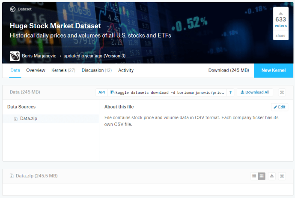Select Data.zip in Data Sources
The width and height of the screenshot is (295, 198).
point(51,118)
